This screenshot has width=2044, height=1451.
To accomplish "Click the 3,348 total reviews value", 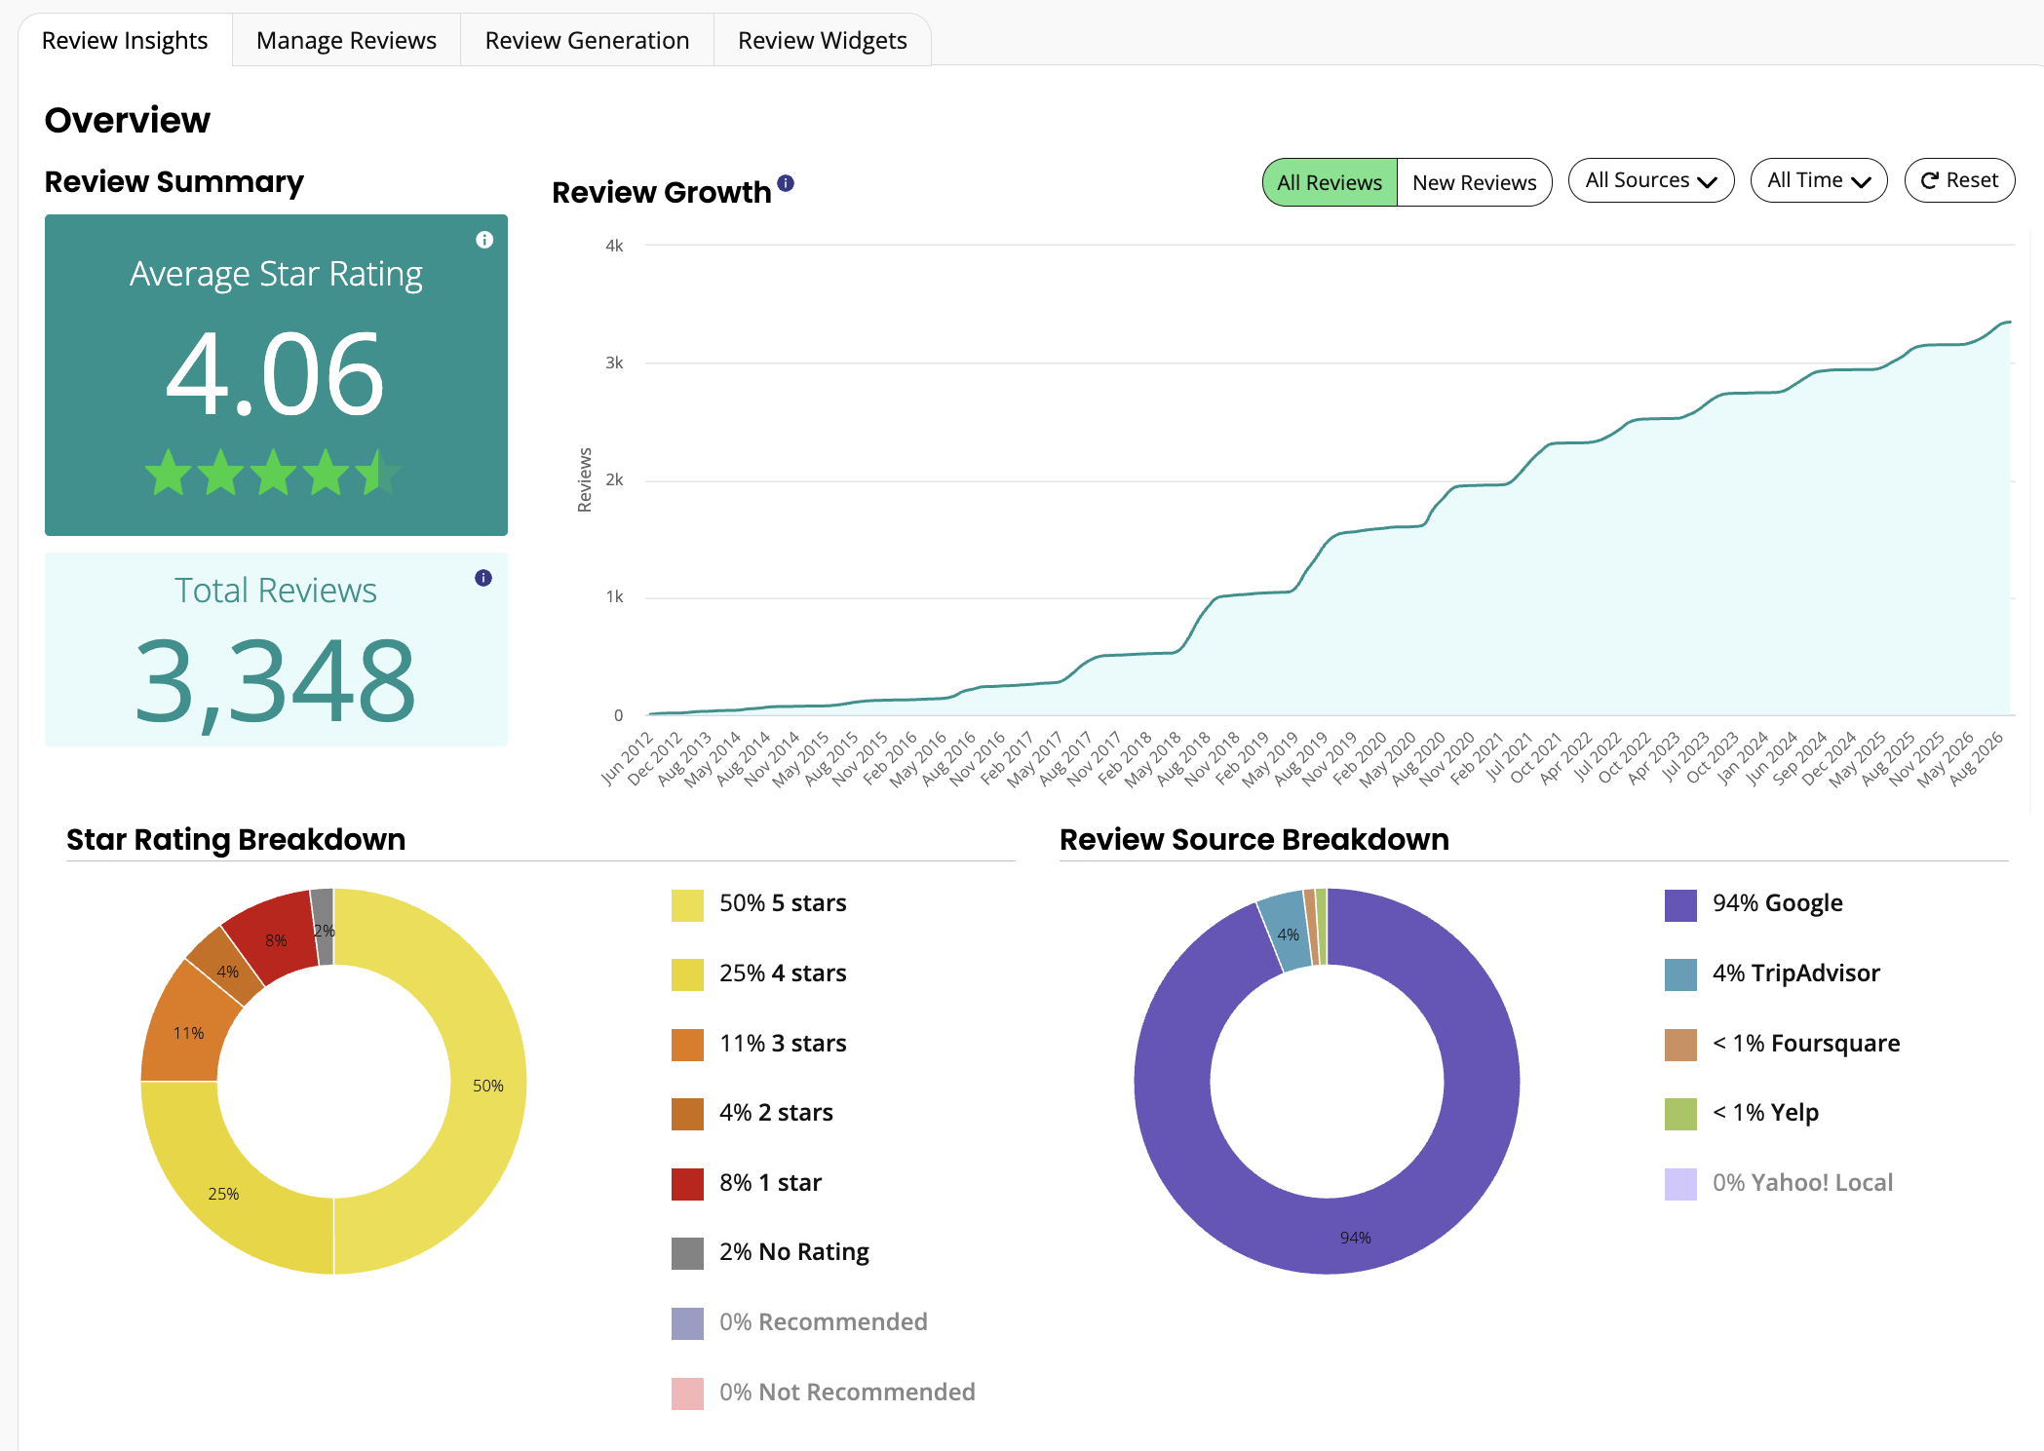I will (276, 681).
